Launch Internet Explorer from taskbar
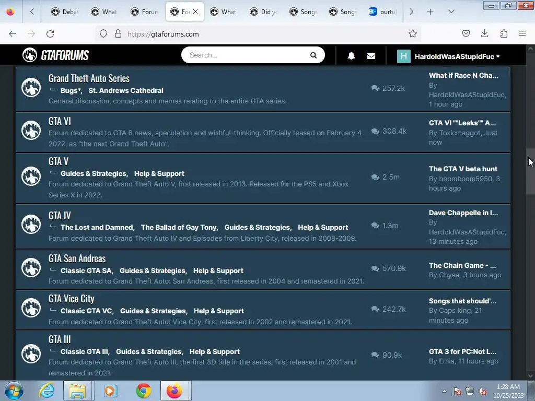The image size is (535, 401). (46, 391)
